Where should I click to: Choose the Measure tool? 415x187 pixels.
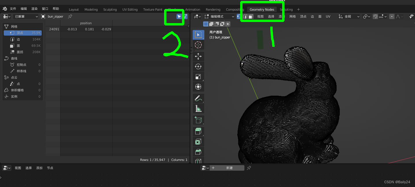(x=198, y=108)
